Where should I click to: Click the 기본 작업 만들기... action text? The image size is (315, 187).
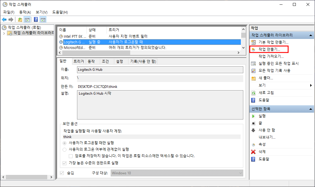273,42
